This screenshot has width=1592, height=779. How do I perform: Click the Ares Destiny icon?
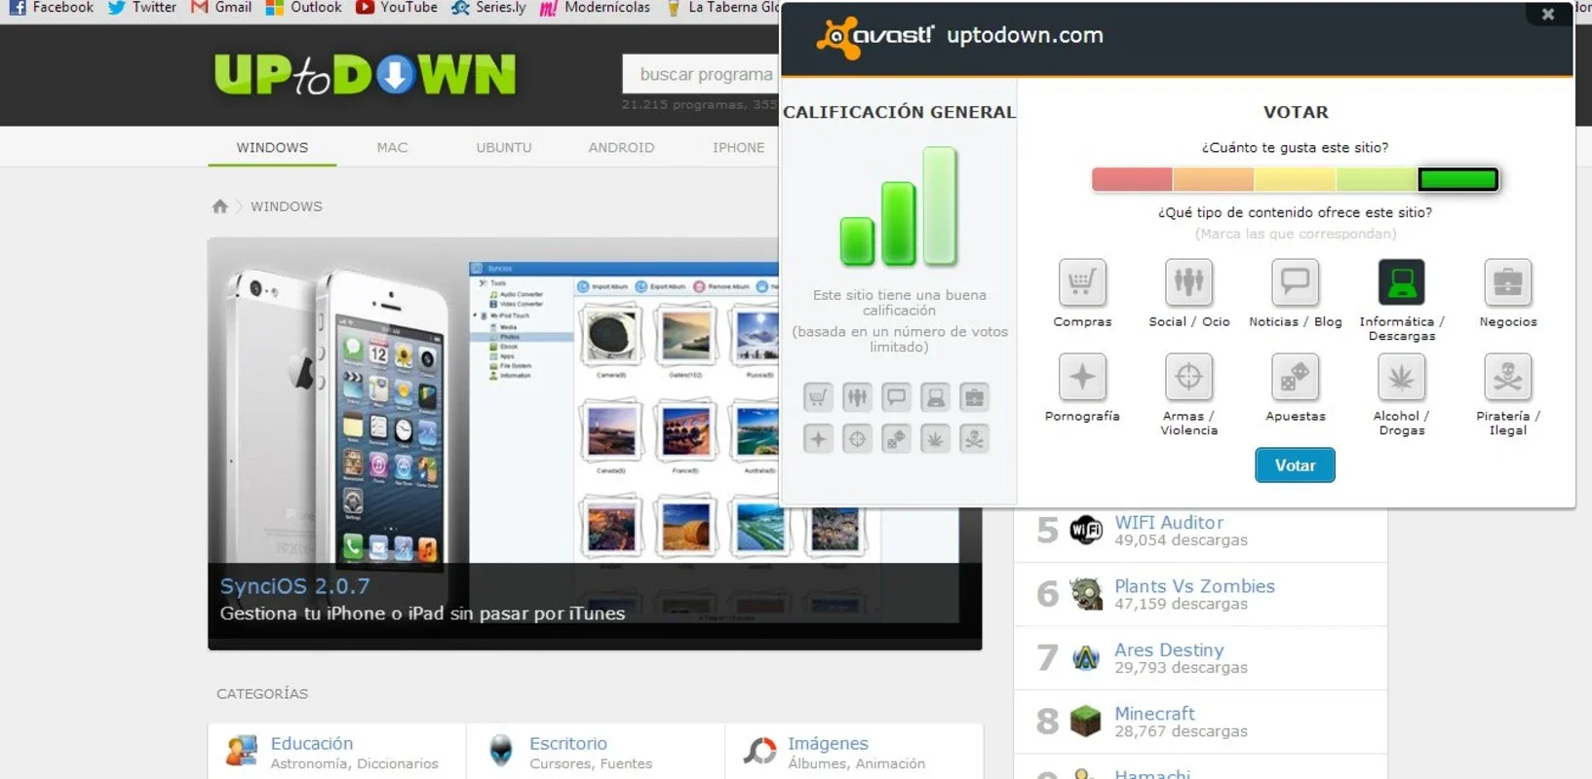pyautogui.click(x=1086, y=657)
